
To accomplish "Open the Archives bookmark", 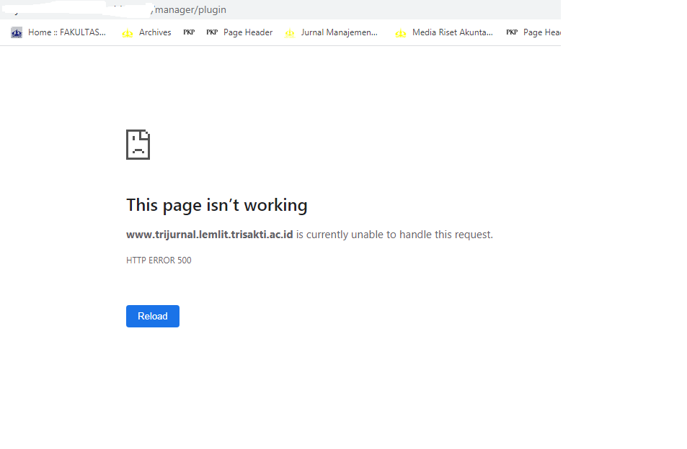I will click(155, 32).
